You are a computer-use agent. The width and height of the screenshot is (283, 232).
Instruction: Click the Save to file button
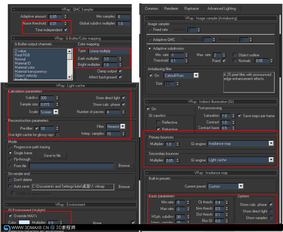(x=52, y=156)
